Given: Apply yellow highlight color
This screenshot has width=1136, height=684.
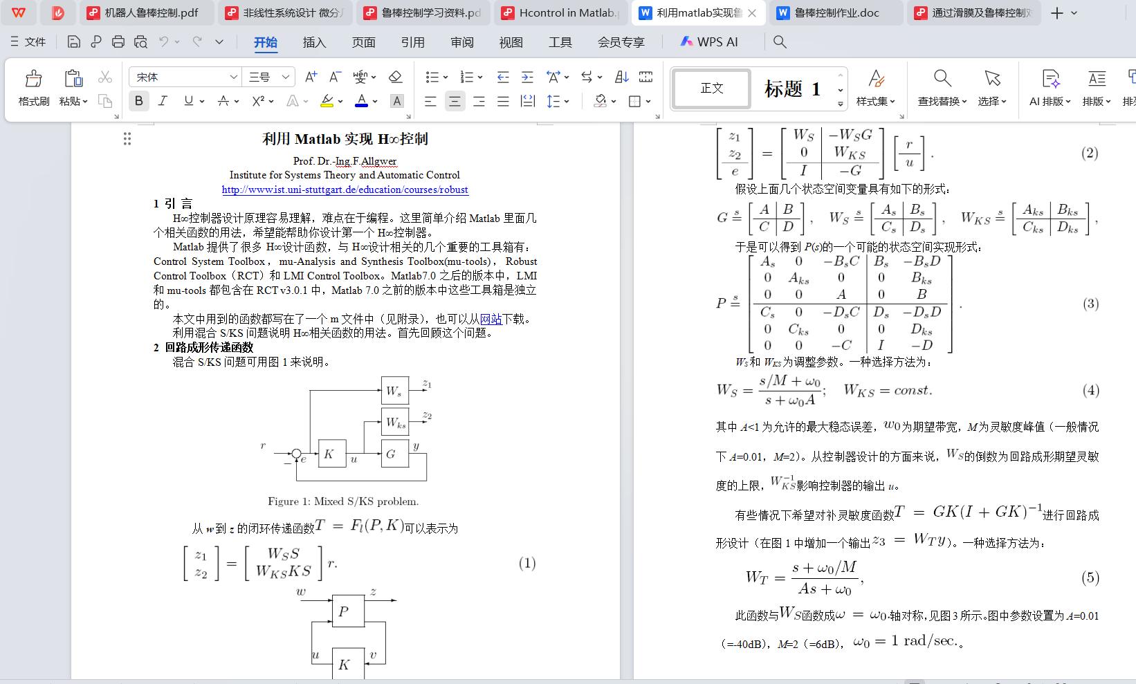Looking at the screenshot, I should (x=327, y=101).
